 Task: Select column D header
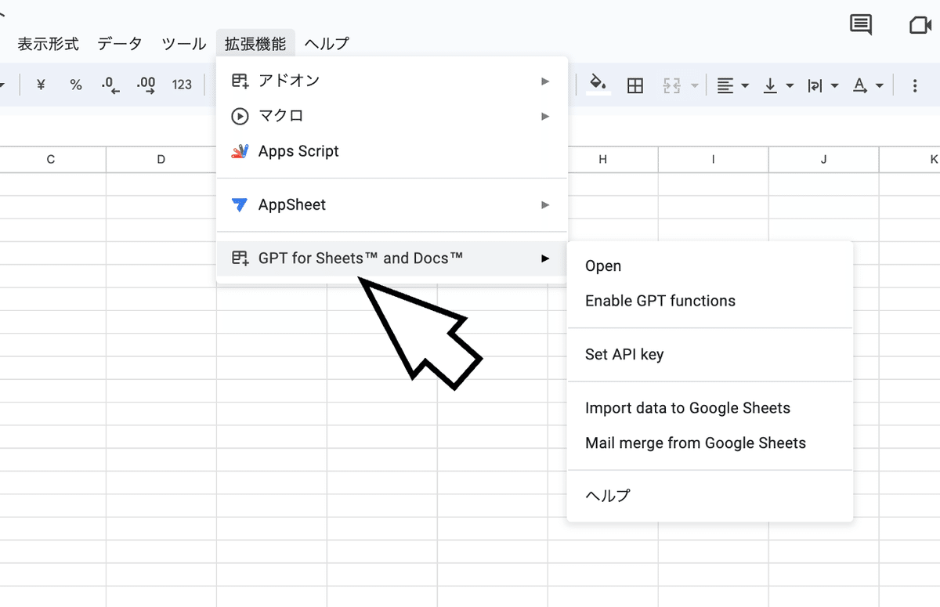click(x=161, y=160)
